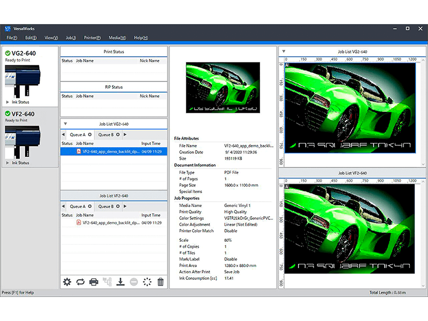Sort by Input Time in Job List VF2-640
428x321 pixels.
tap(151, 215)
